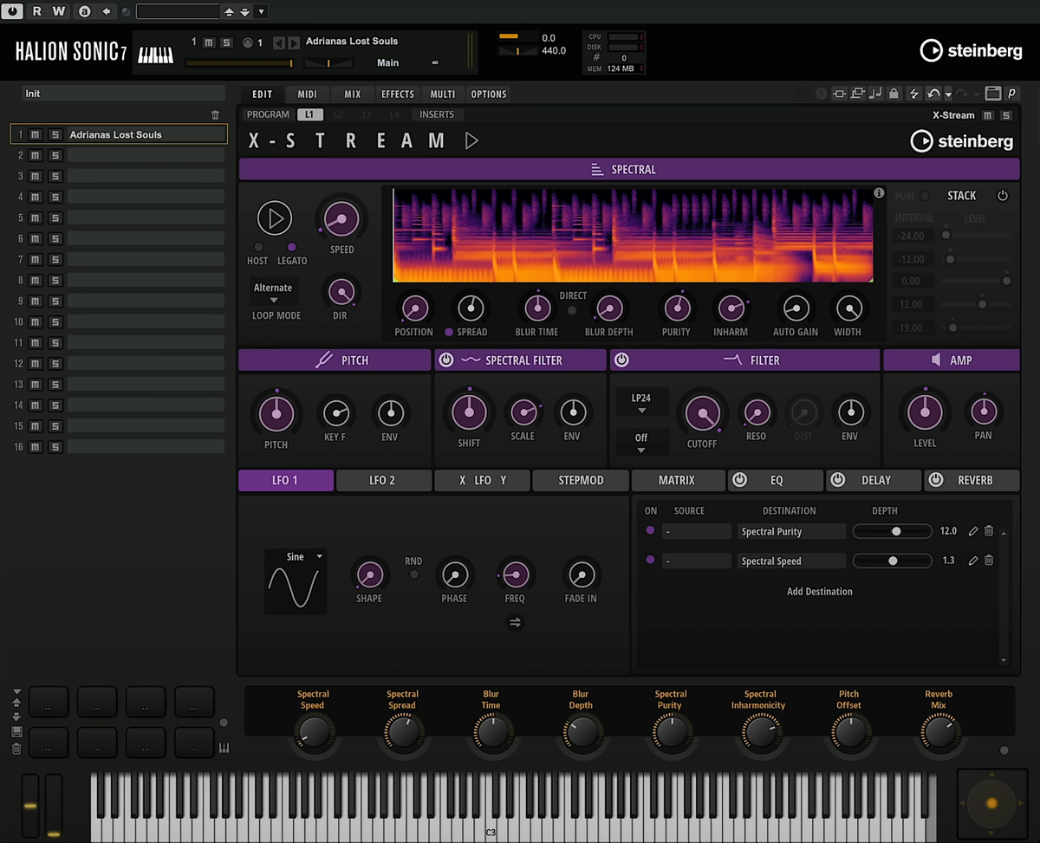The image size is (1040, 843).
Task: Toggle the Spectral Filter power button
Action: [x=446, y=360]
